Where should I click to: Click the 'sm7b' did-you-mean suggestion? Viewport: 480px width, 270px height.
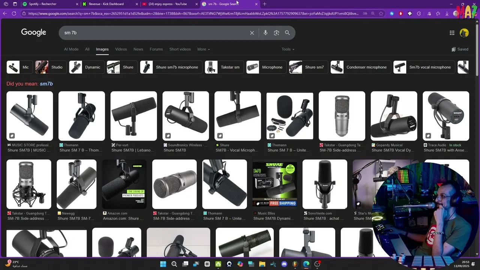[46, 84]
